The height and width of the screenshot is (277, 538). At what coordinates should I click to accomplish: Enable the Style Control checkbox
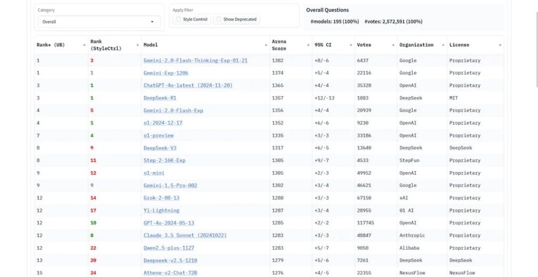[179, 19]
